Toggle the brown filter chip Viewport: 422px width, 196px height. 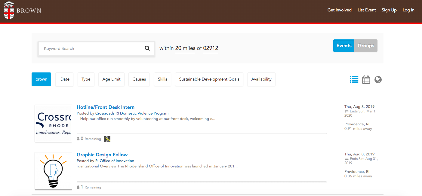41,79
